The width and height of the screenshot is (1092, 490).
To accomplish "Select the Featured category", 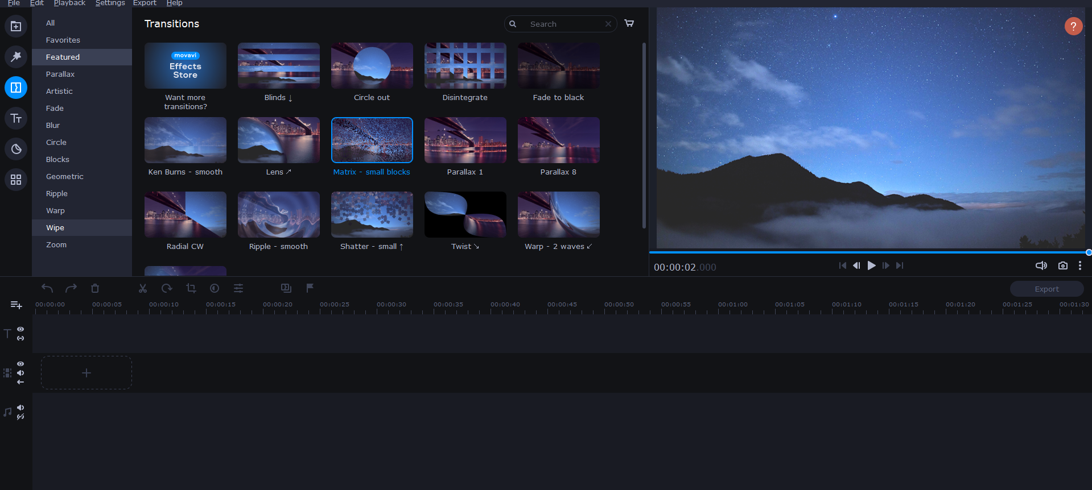I will tap(82, 57).
